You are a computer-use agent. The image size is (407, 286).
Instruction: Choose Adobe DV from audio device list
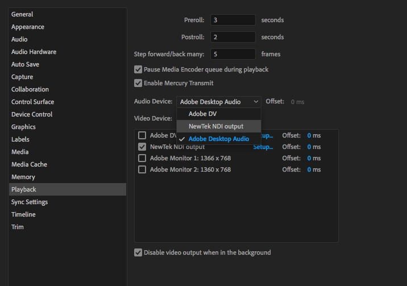(202, 114)
